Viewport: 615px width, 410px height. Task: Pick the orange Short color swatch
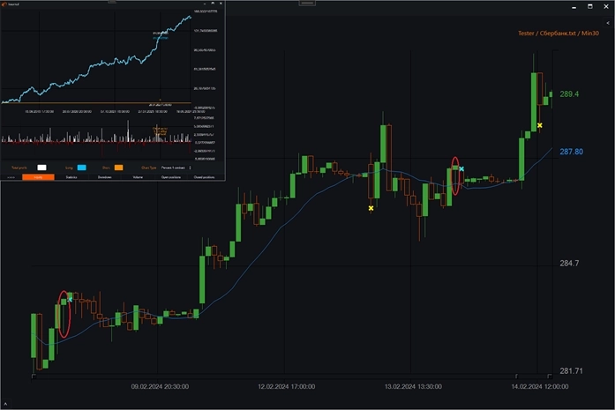click(x=118, y=168)
